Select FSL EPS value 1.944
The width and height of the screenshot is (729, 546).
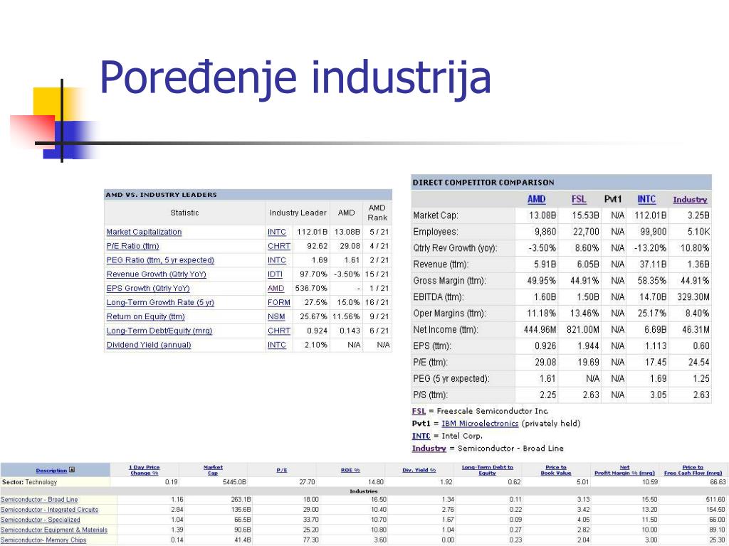coord(588,346)
